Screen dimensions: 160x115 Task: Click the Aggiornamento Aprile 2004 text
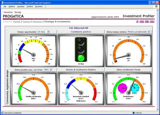pyautogui.click(x=105, y=17)
